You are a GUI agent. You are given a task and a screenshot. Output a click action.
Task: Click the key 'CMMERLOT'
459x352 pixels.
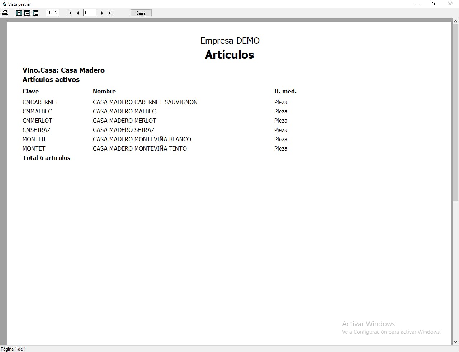pos(37,121)
